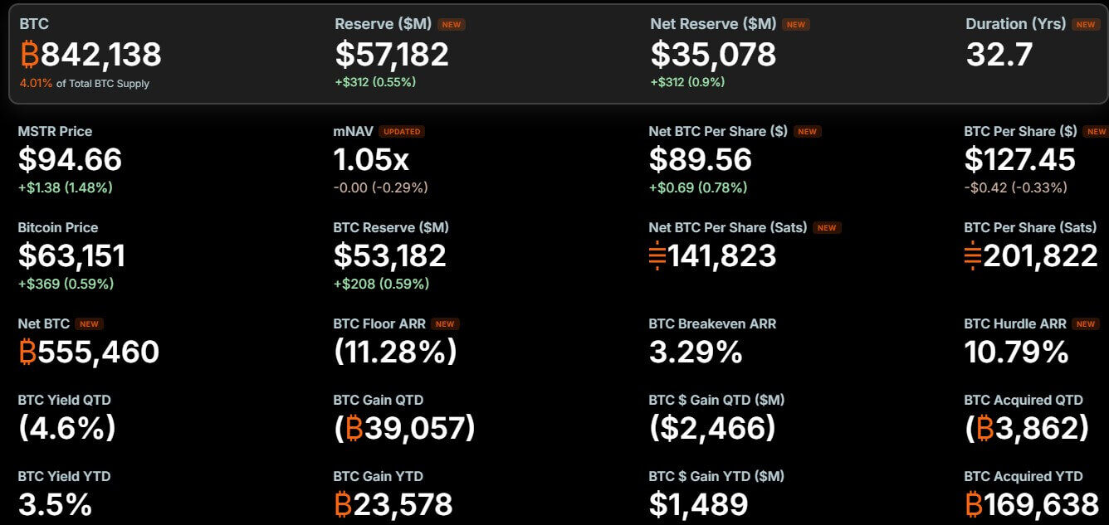Click the BTC $ Gain YTD $1,489 value
This screenshot has height=525, width=1109.
[699, 504]
